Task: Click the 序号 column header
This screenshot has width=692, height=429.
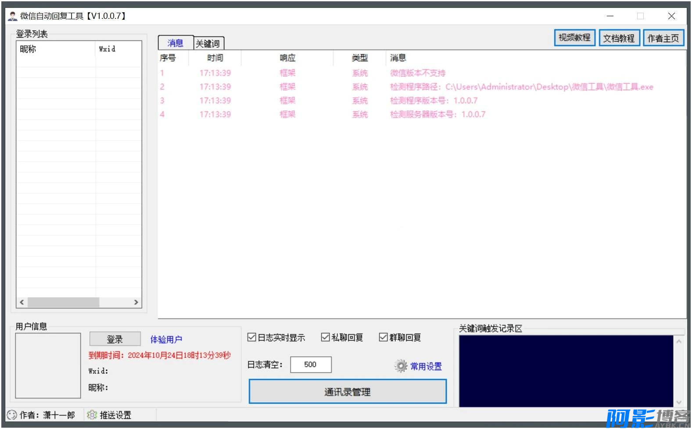Action: (x=173, y=58)
